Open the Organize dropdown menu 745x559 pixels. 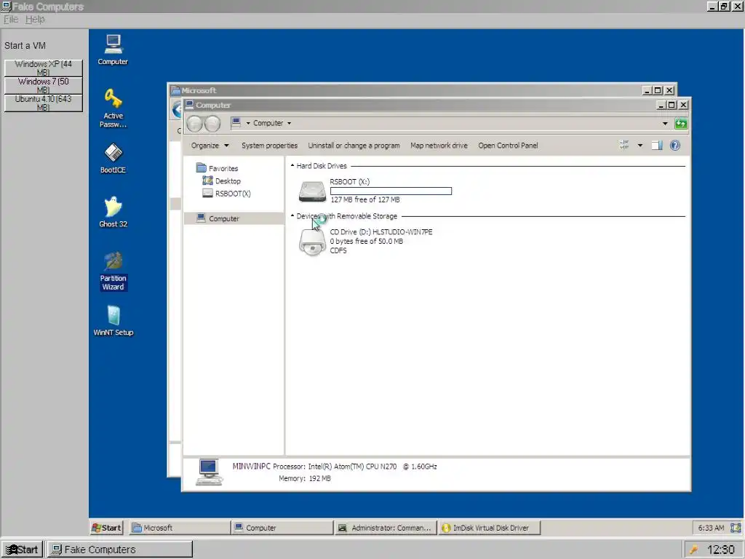click(x=210, y=146)
